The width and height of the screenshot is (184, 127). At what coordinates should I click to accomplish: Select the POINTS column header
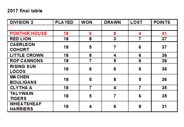pyautogui.click(x=162, y=22)
